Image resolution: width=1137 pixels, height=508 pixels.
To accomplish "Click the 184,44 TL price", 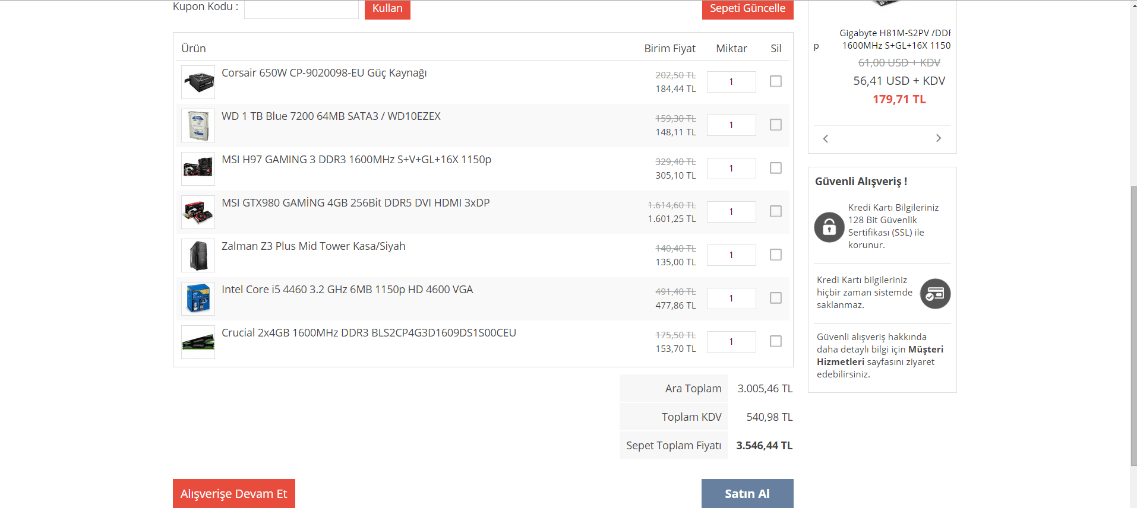I will (x=676, y=89).
